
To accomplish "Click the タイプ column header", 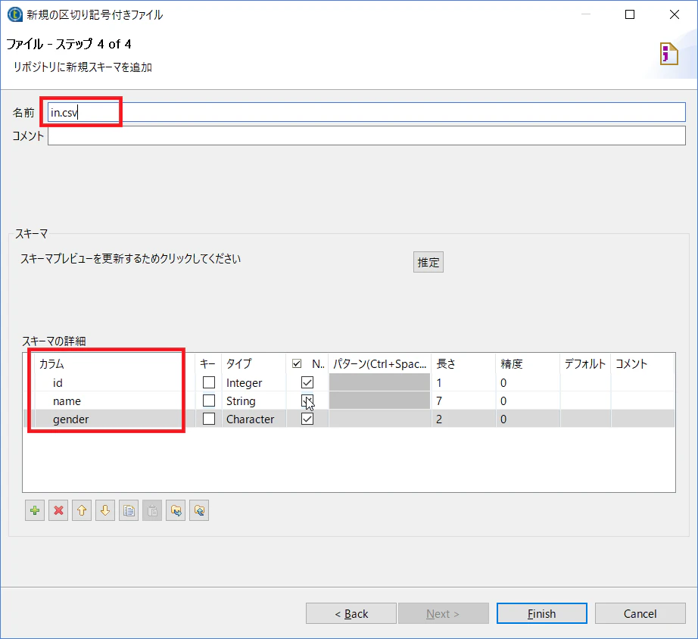I will tap(254, 364).
